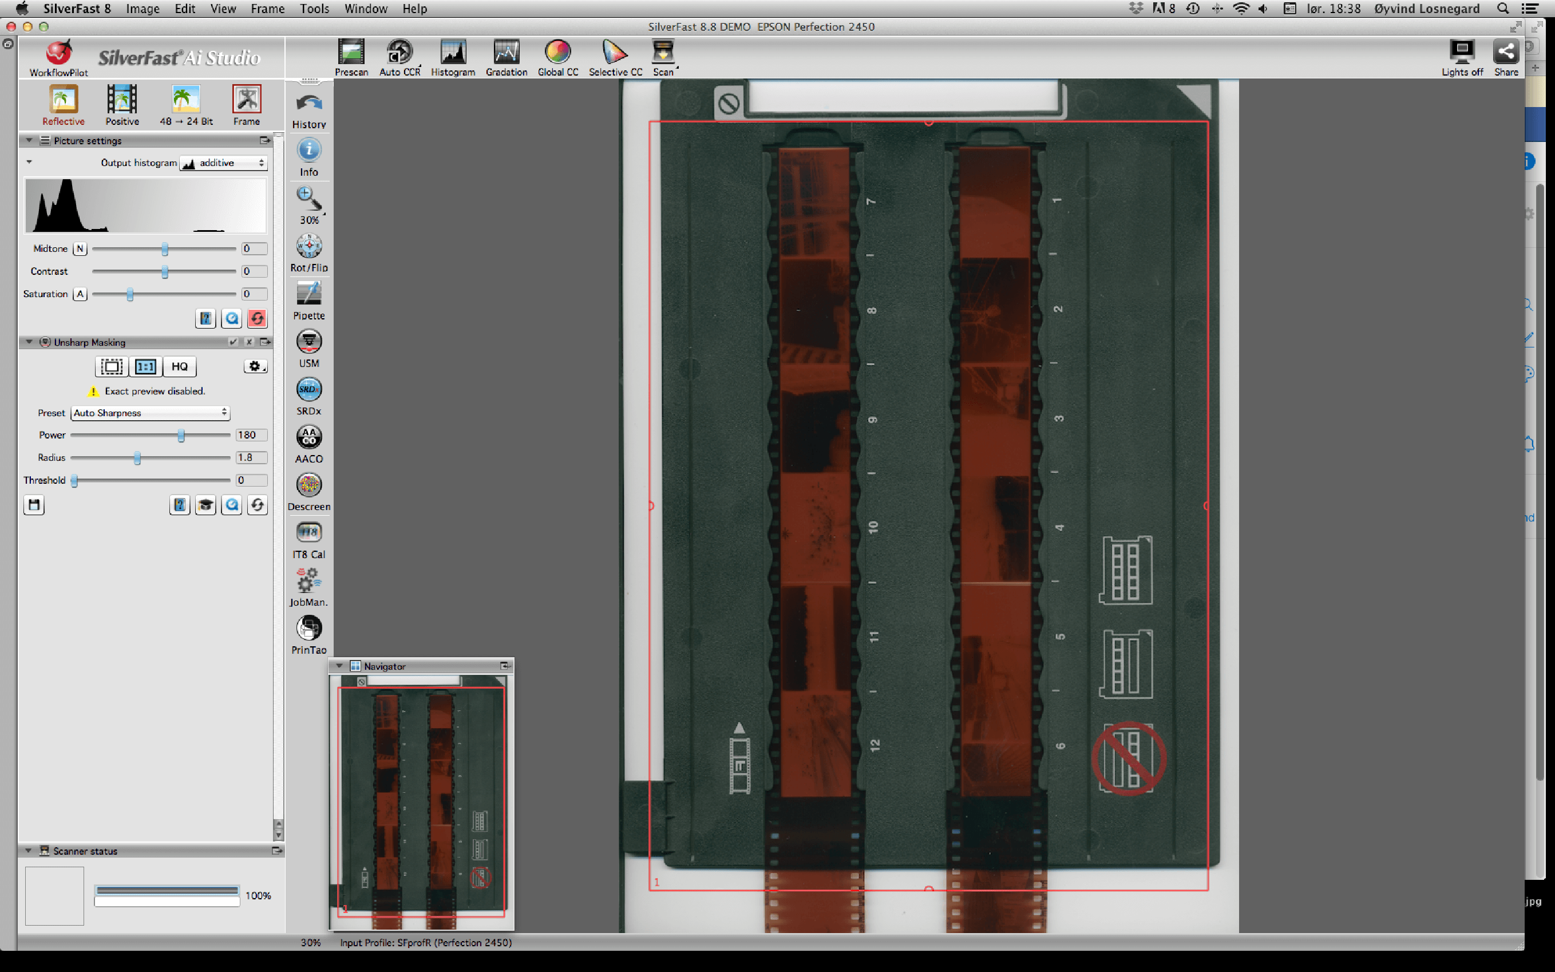Image resolution: width=1555 pixels, height=972 pixels.
Task: Open PrinTao printing tool
Action: pos(309,635)
